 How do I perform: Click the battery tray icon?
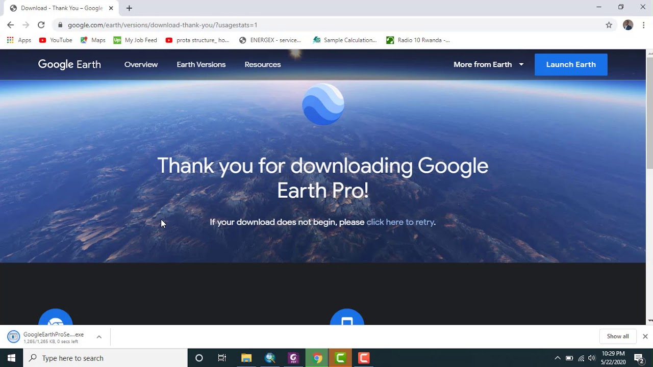[x=569, y=358]
